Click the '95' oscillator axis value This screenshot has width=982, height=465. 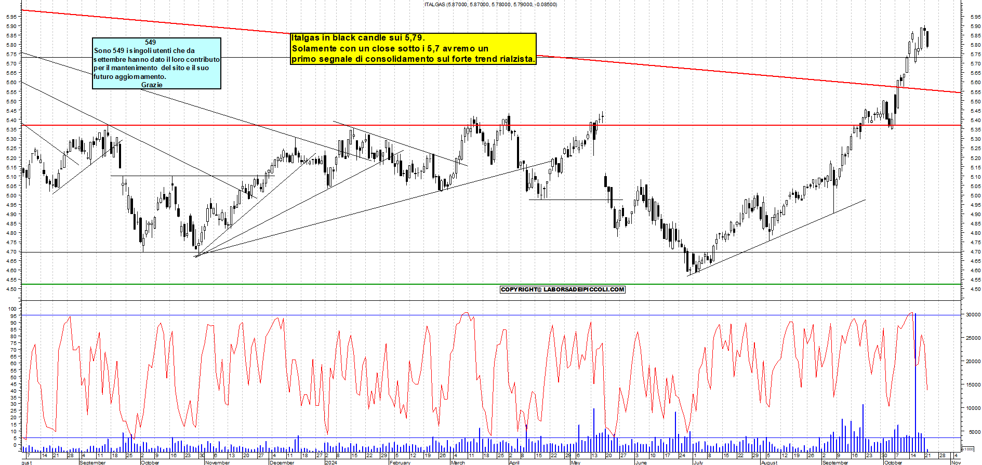pyautogui.click(x=14, y=316)
